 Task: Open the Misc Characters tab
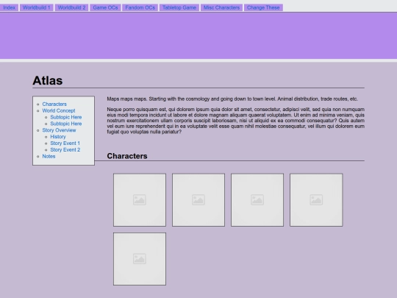coord(221,7)
